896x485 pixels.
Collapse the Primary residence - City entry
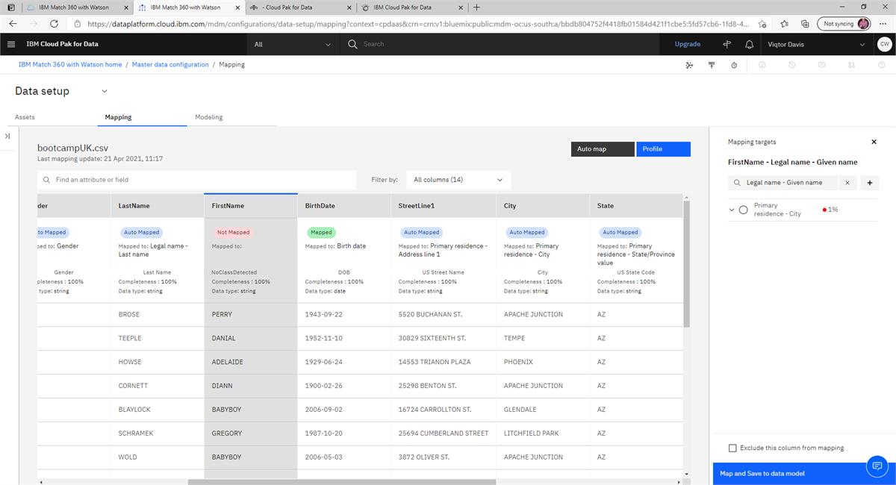(732, 209)
